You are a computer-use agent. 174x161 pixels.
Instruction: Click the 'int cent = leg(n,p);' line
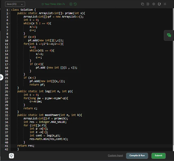pos(45,136)
